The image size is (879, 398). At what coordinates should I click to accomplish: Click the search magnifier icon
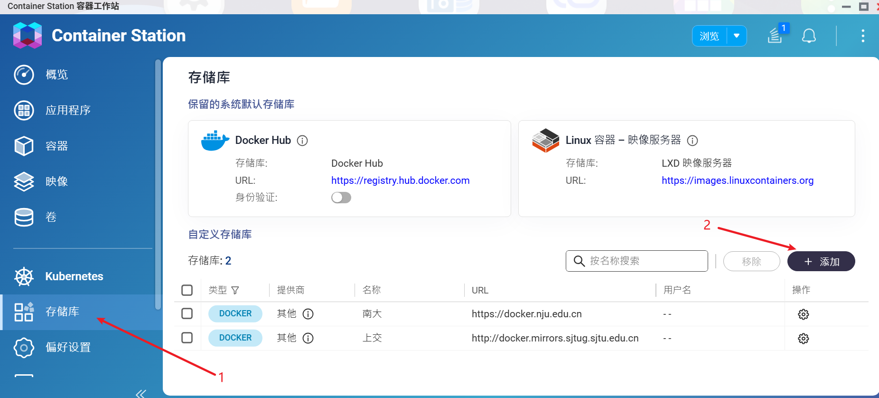(579, 261)
